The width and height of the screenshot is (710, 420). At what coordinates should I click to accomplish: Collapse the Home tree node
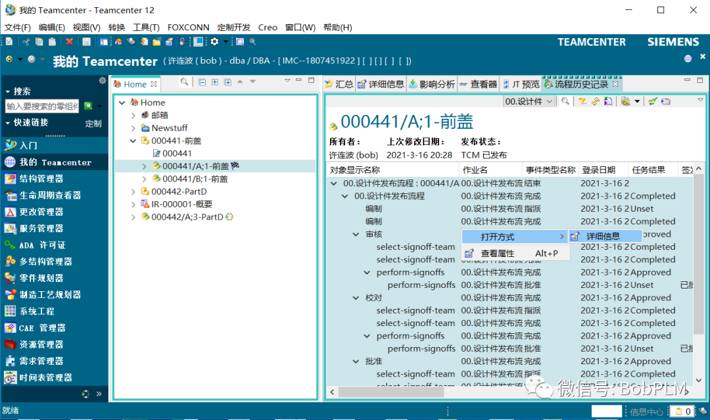(x=122, y=103)
